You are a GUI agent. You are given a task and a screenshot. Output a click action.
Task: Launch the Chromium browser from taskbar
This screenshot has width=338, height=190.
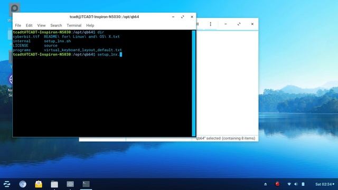(23, 184)
